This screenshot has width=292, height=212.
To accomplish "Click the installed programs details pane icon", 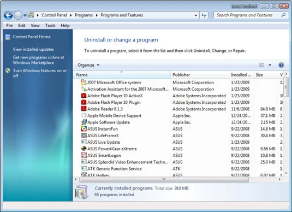I will tap(81, 192).
